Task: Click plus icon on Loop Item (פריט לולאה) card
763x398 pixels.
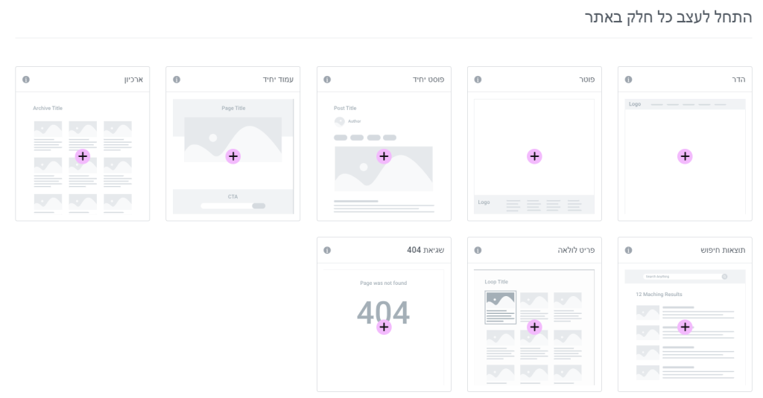Action: [x=534, y=327]
